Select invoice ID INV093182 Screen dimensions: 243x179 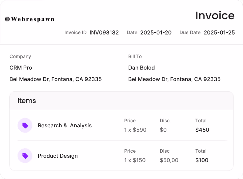104,33
